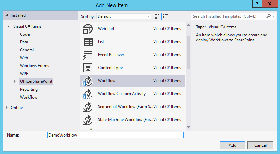The image size is (280, 154).
Task: Select the Workflow category in tree
Action: pos(29,97)
